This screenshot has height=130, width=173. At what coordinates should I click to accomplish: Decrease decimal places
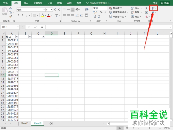tap(99, 17)
